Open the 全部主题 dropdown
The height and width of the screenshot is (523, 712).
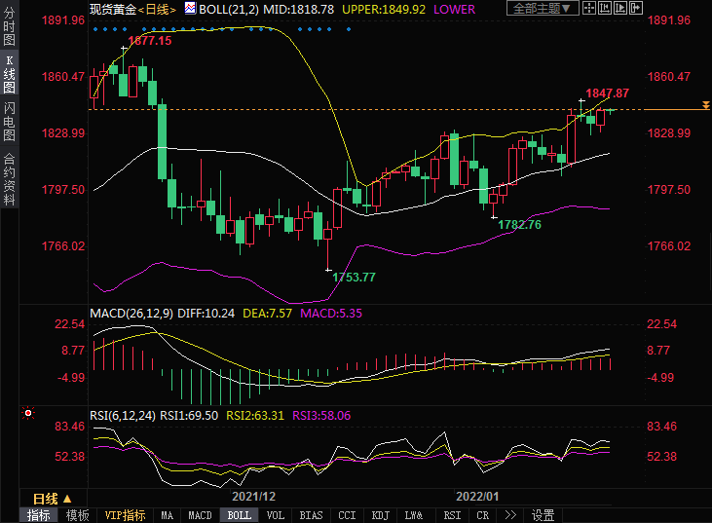point(542,9)
